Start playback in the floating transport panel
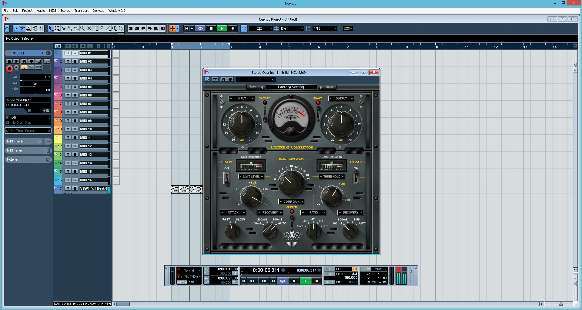 pos(306,281)
